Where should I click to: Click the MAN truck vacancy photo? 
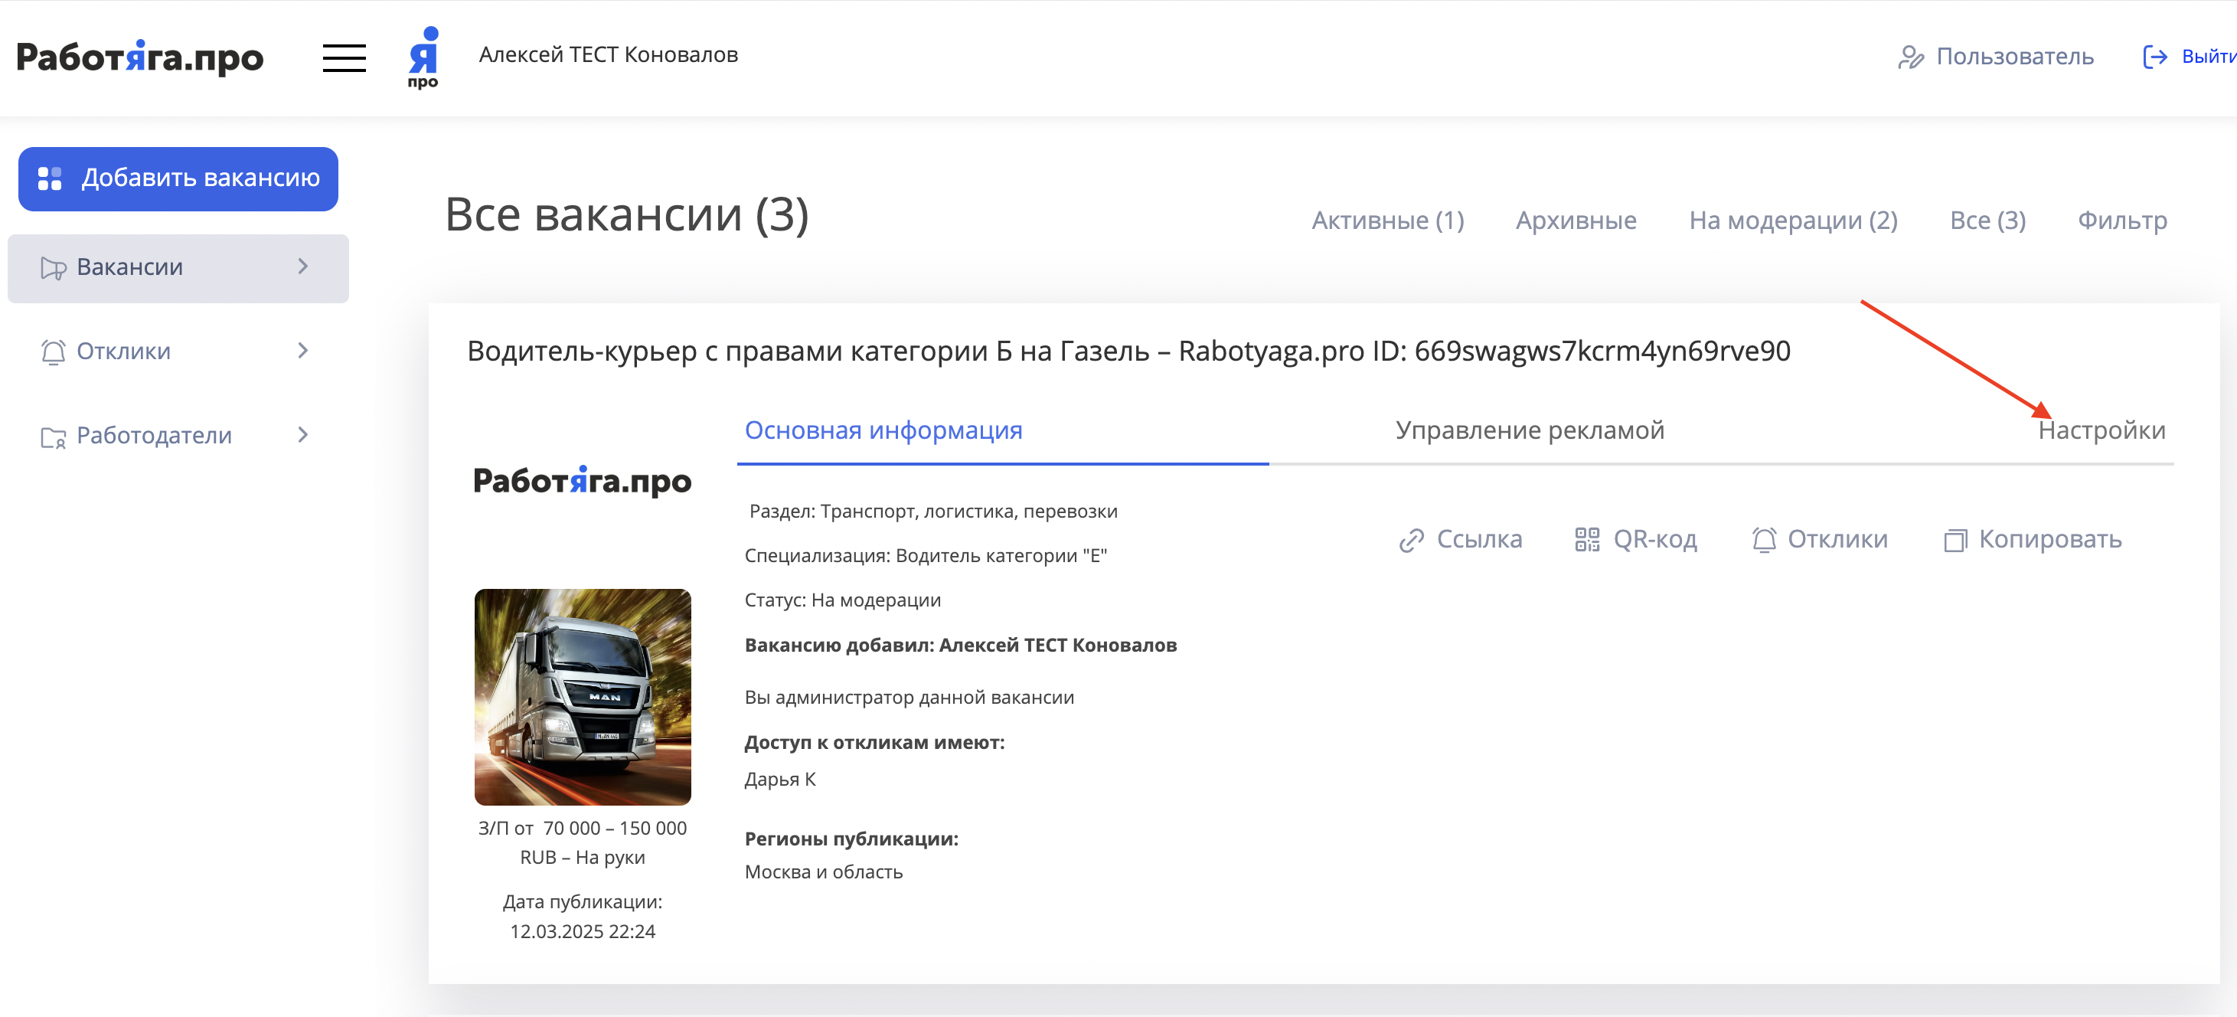[x=582, y=697]
